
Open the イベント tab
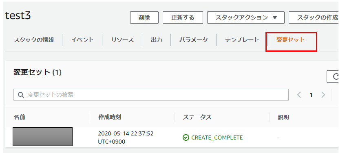(x=82, y=40)
